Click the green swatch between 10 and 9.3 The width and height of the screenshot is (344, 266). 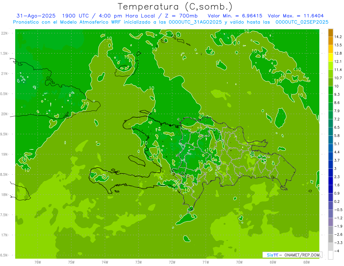(331, 90)
